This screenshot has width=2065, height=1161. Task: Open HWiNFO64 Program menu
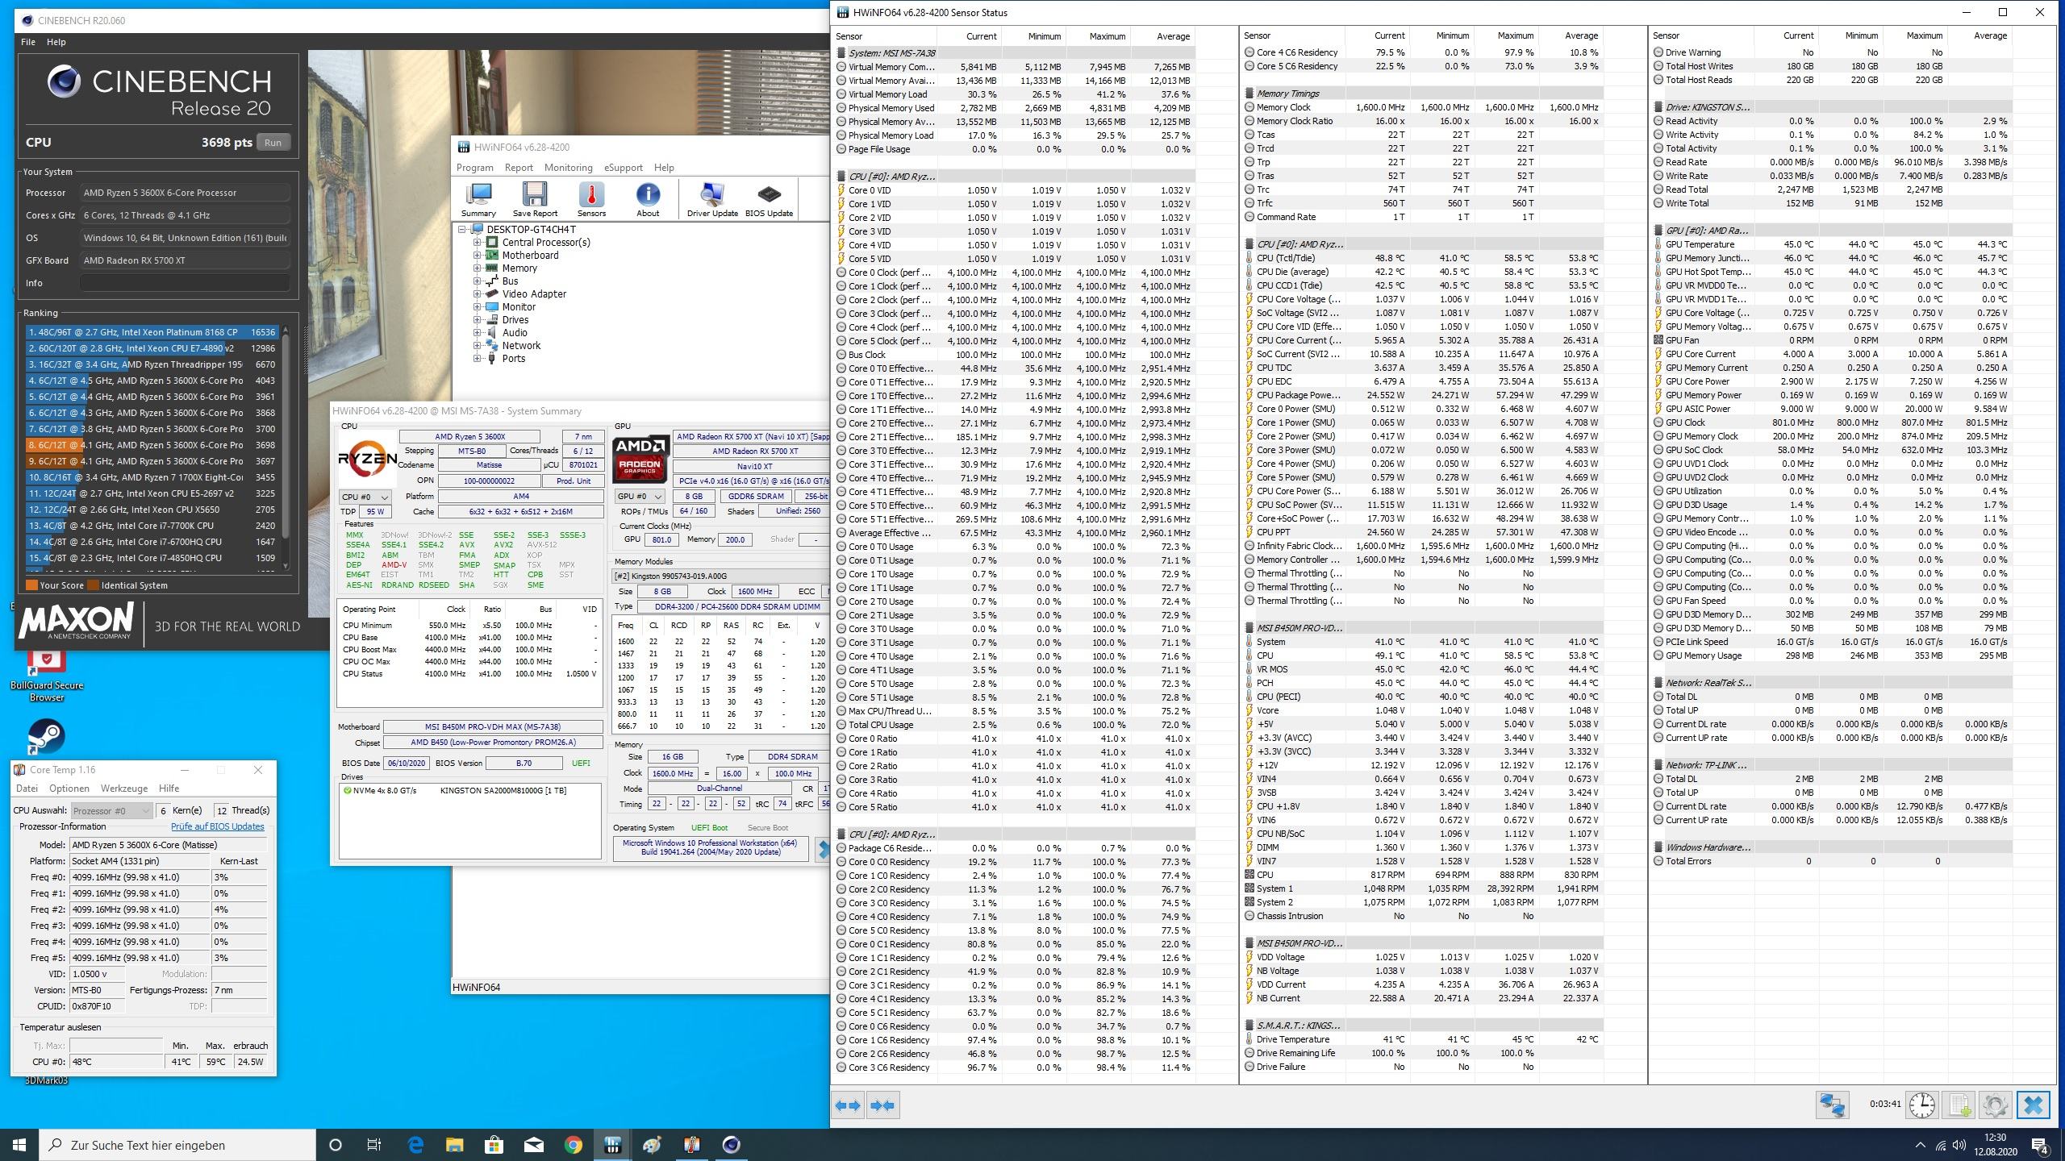[474, 168]
